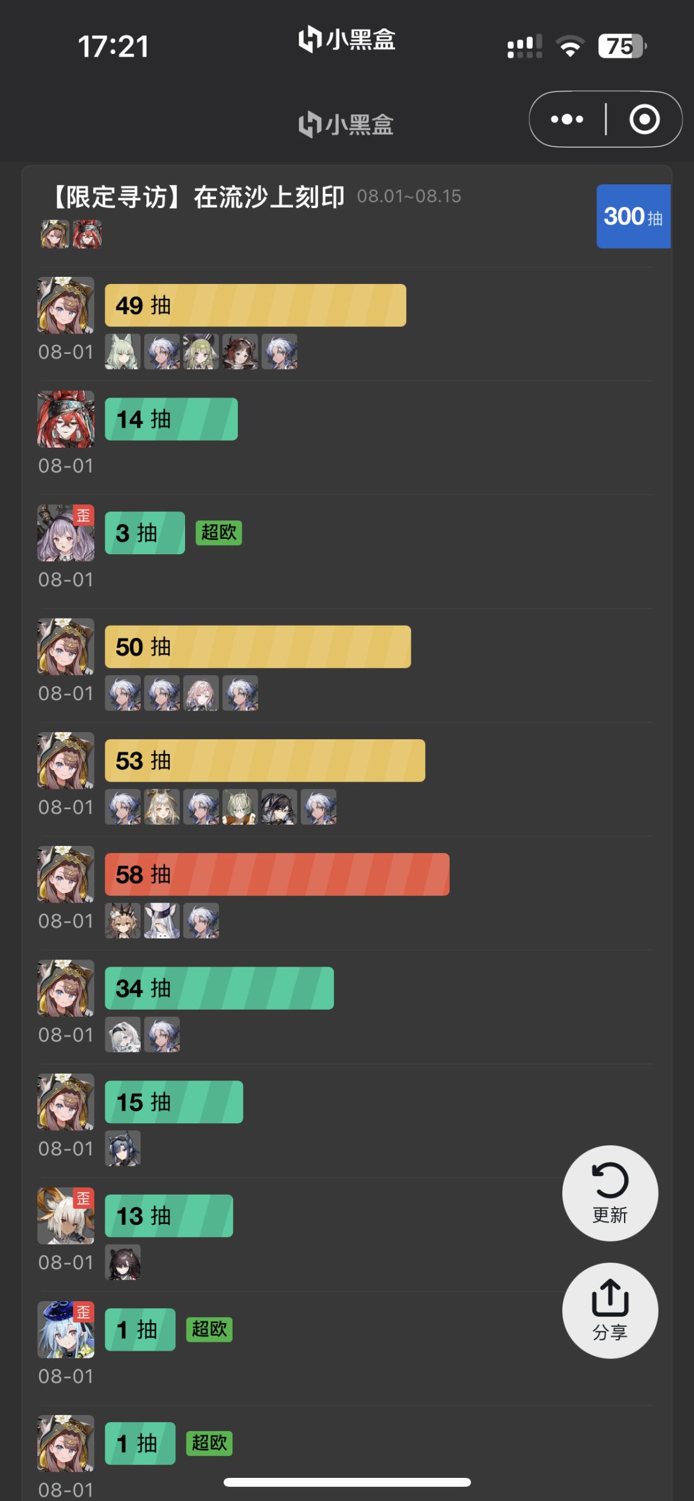
Task: Tap the purple-haired 歪 operator avatar at 3 抽
Action: [66, 532]
